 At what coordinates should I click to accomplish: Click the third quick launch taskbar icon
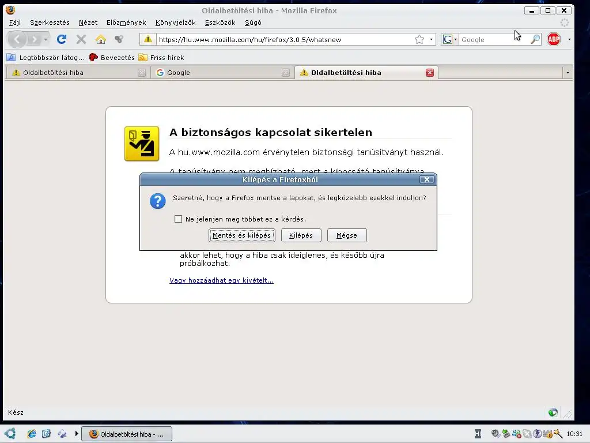(62, 434)
